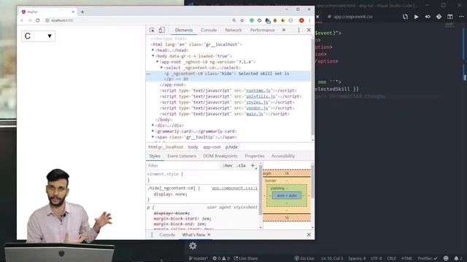The width and height of the screenshot is (467, 262).
Task: Open the Network tab
Action: tap(233, 30)
